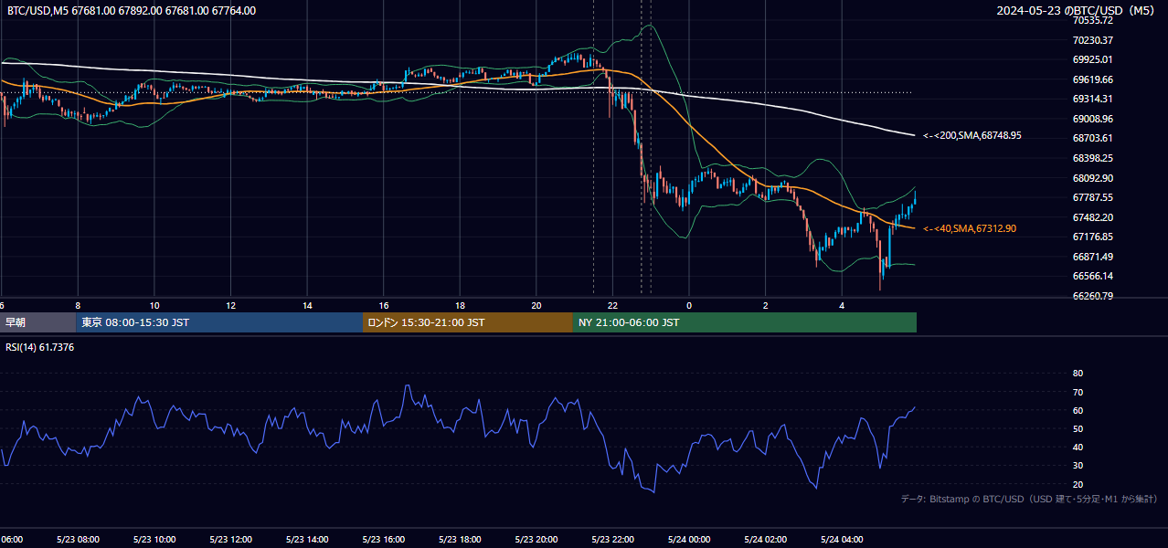
Task: Click the 早朝 session bar
Action: point(37,322)
